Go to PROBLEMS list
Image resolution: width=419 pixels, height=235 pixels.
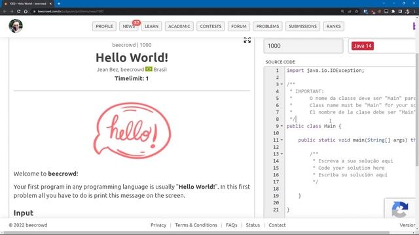tap(268, 26)
